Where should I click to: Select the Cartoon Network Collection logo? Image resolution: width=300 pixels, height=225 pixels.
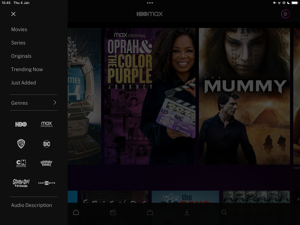click(21, 163)
